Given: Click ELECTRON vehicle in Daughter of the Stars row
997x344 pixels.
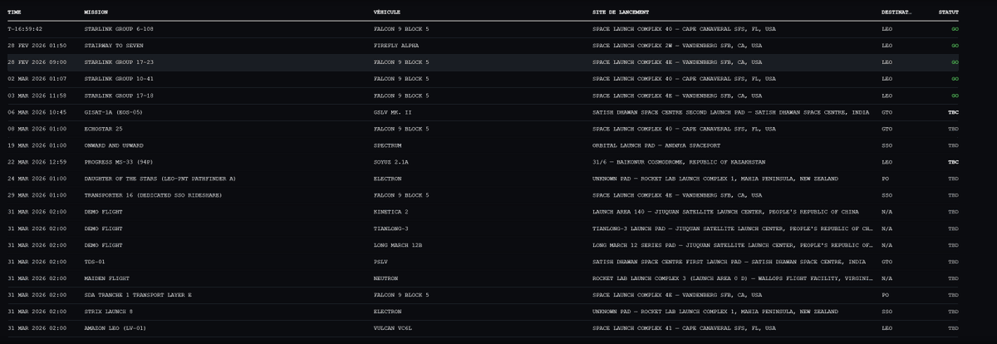Looking at the screenshot, I should (388, 179).
